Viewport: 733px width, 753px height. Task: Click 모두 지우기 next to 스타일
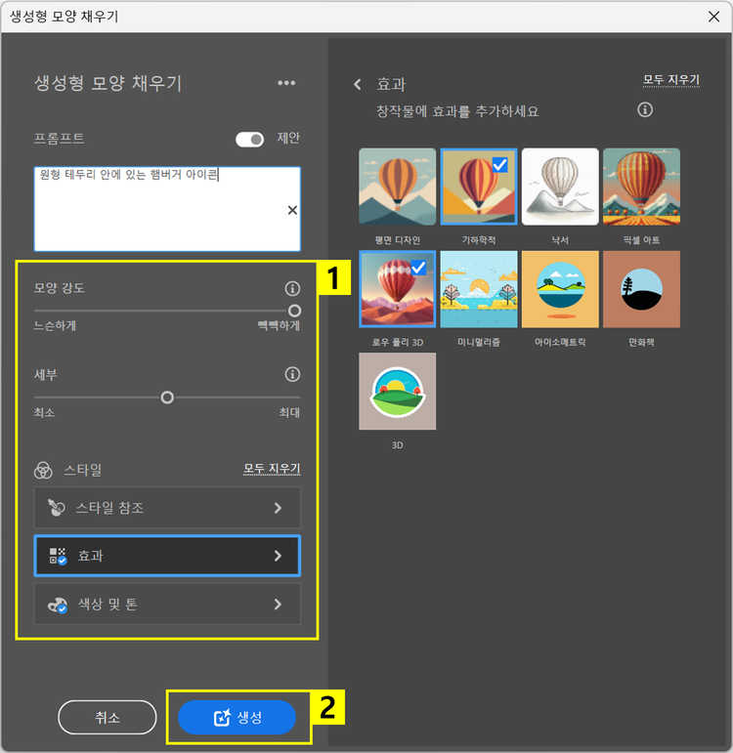pyautogui.click(x=272, y=468)
